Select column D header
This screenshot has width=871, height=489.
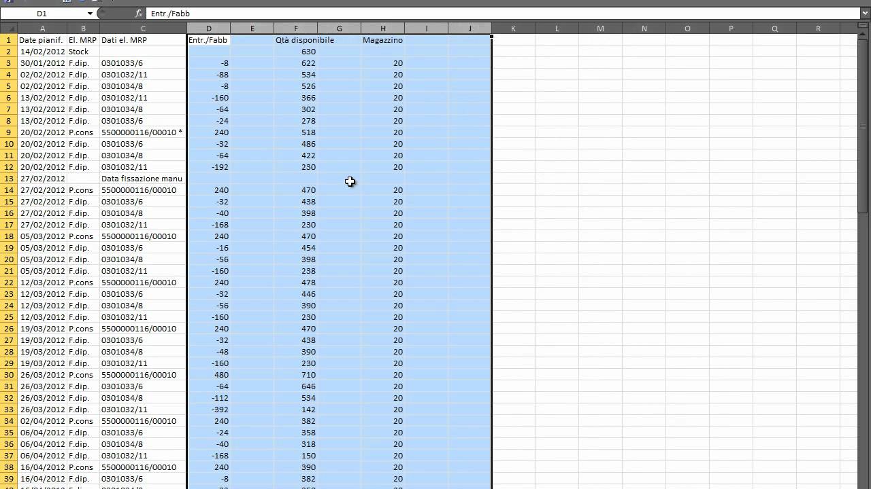[x=209, y=29]
